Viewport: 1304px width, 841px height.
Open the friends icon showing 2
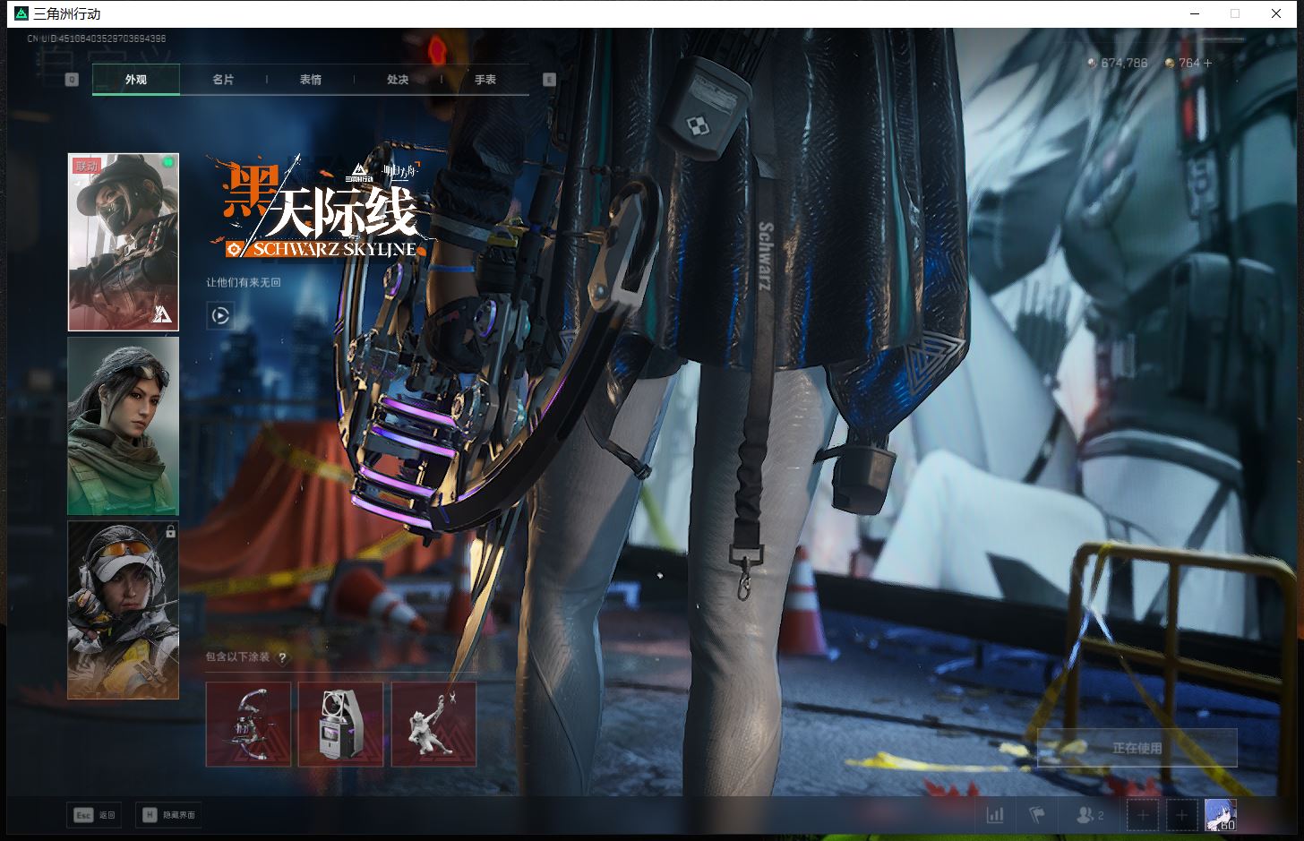1089,815
